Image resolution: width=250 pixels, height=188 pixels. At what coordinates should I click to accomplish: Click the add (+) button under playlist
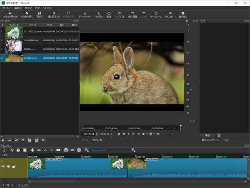coord(3,140)
